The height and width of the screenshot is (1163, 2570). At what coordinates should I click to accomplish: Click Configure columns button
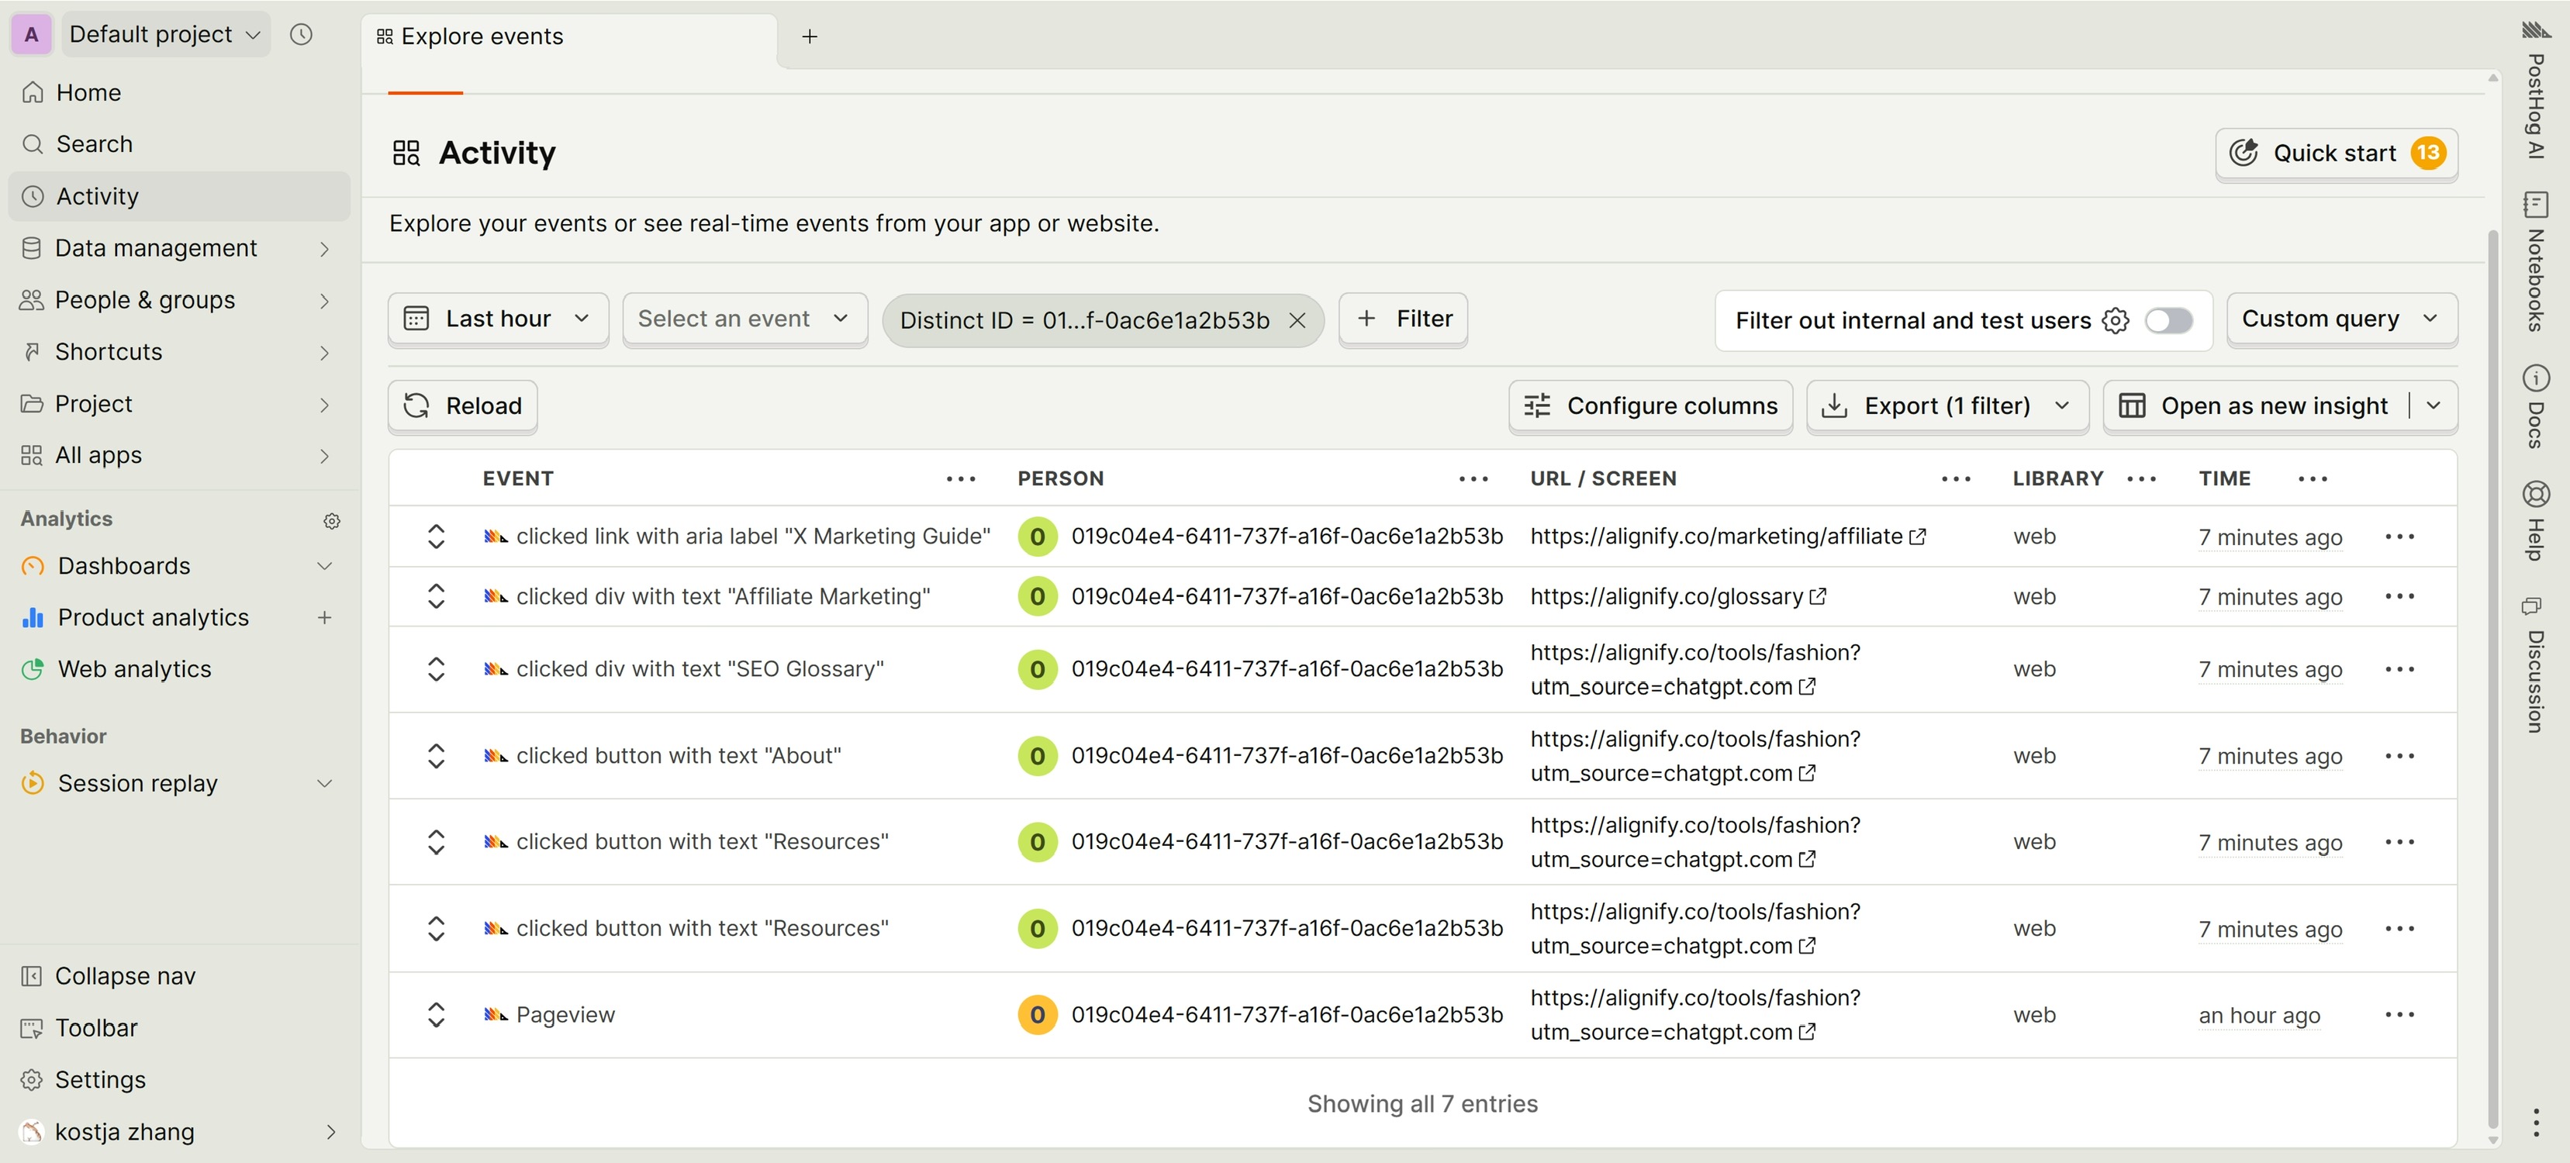[1651, 406]
